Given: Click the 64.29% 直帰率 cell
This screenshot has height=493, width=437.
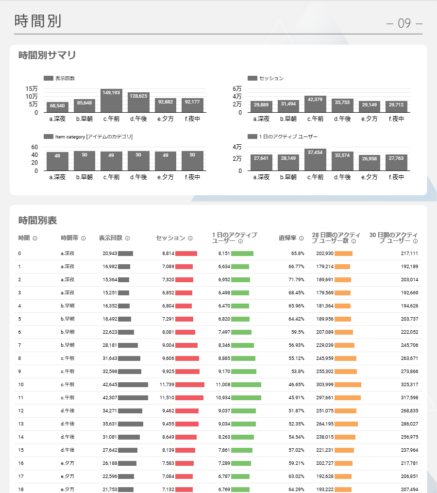Looking at the screenshot, I should [x=296, y=490].
